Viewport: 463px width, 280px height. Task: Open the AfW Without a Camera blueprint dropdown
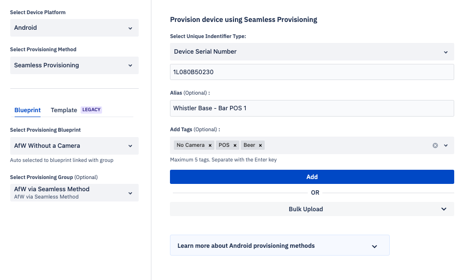point(74,146)
